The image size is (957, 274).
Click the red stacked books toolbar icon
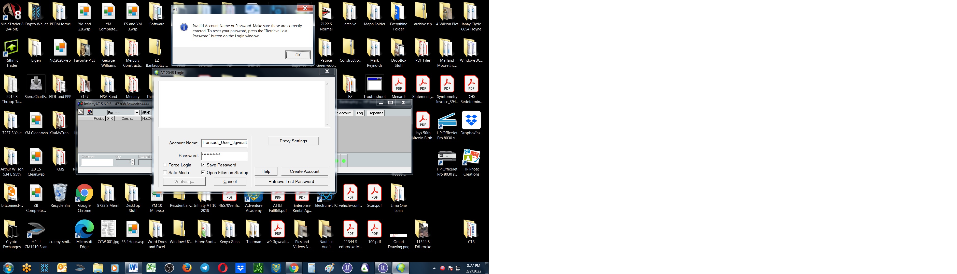coord(90,112)
